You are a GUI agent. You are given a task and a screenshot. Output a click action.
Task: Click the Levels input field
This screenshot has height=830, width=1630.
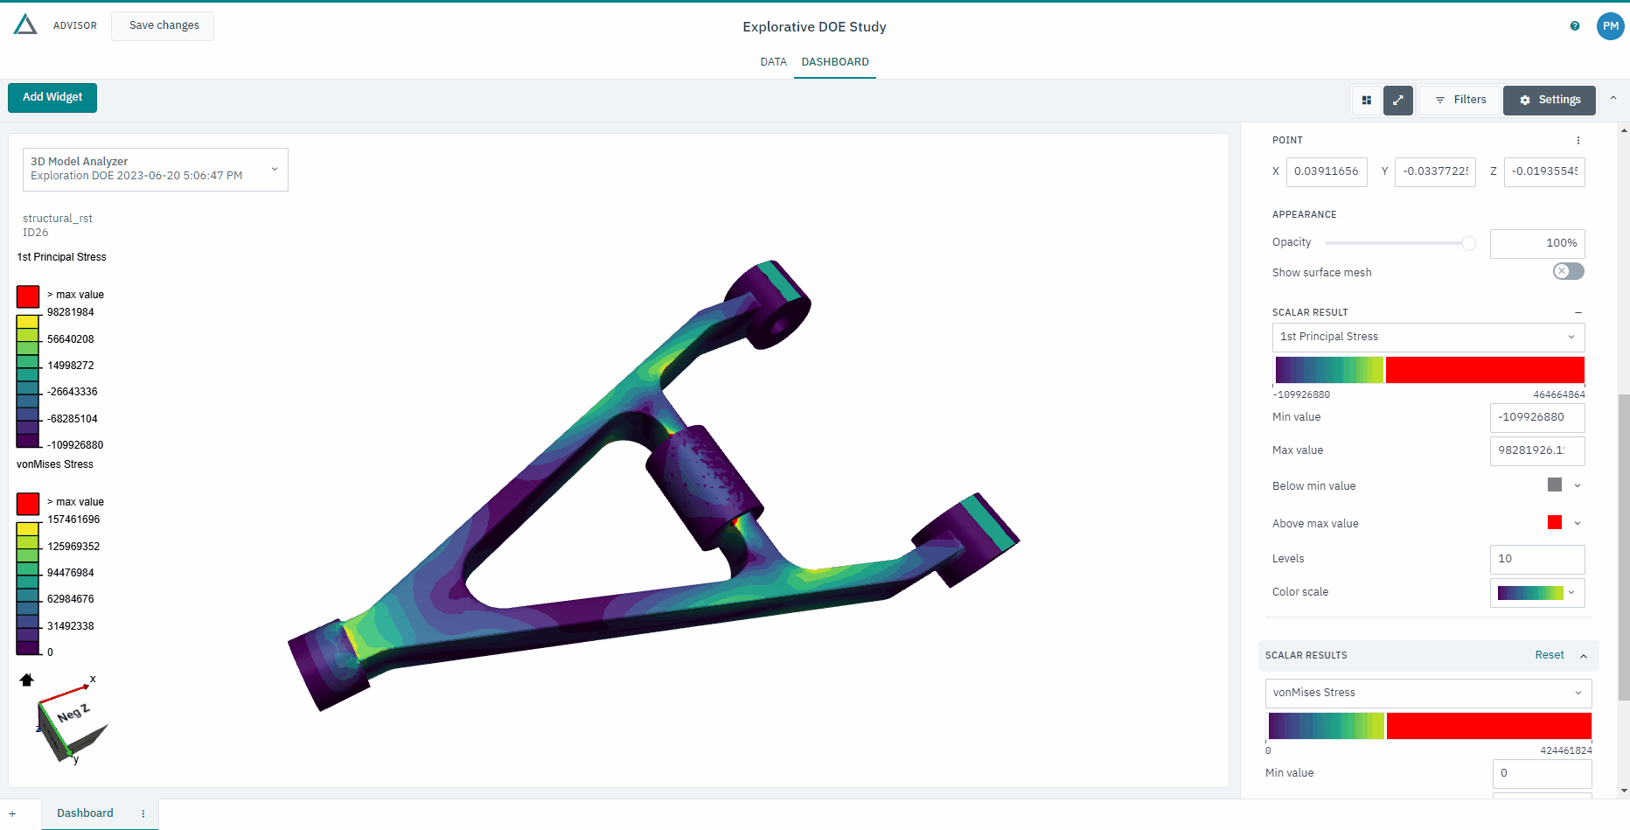(1536, 559)
